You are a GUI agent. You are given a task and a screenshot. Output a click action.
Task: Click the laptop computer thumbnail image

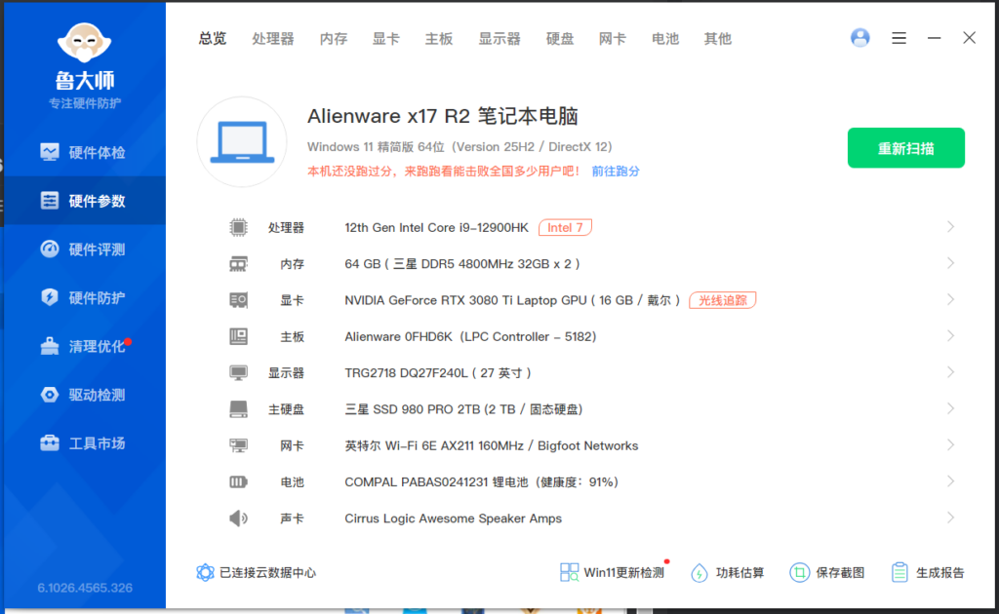(241, 141)
